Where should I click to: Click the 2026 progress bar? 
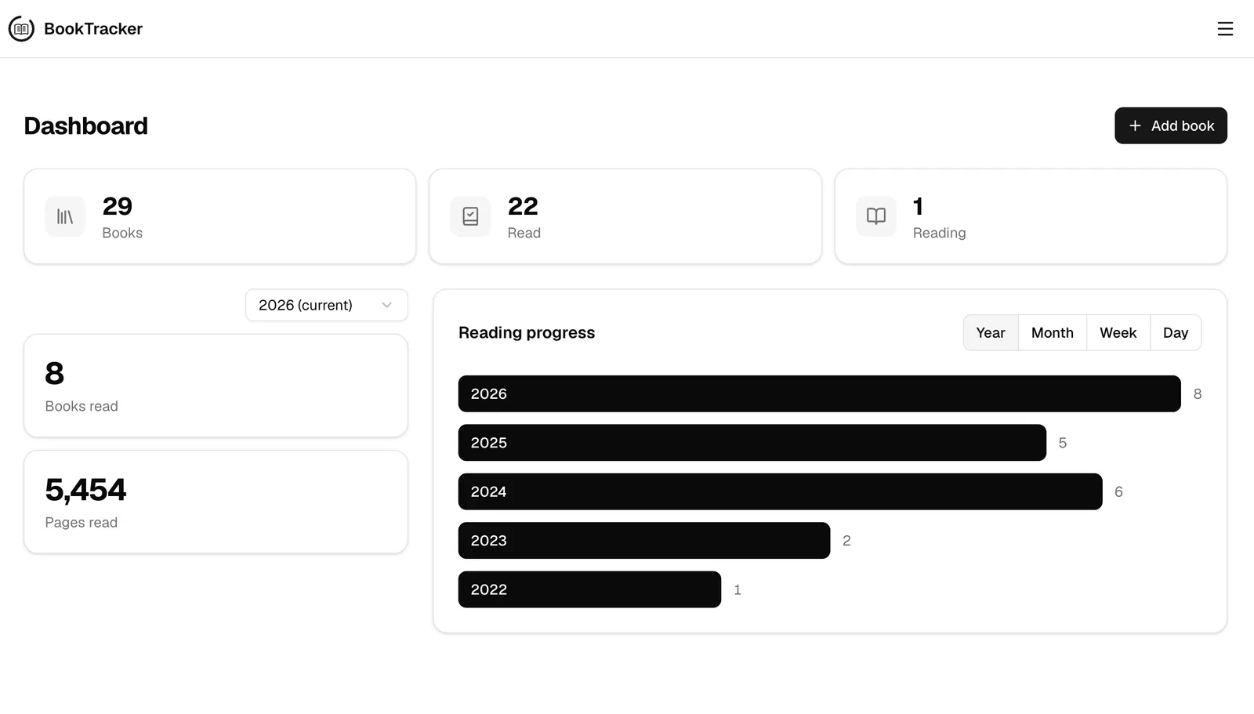pyautogui.click(x=819, y=393)
